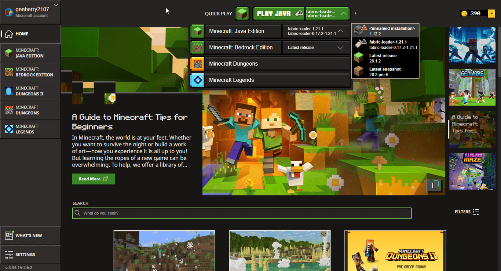The image size is (501, 271).
Task: Click the Settings sliders icon
Action: point(9,254)
